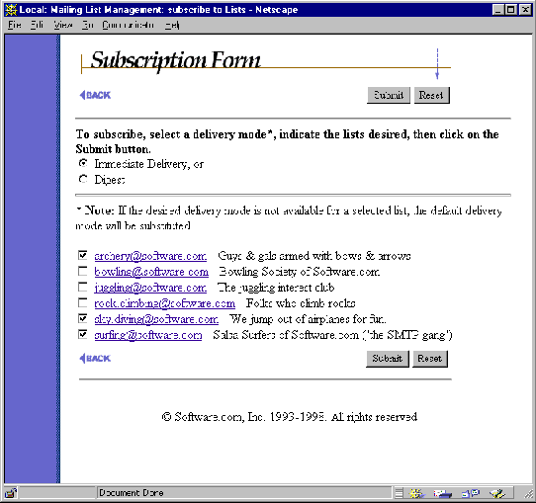Image resolution: width=536 pixels, height=503 pixels.
Task: Uncheck the archery@software.com checkbox
Action: pos(83,255)
